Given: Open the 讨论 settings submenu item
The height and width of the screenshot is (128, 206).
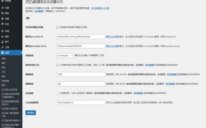Looking at the screenshot, I should click(x=3, y=72).
